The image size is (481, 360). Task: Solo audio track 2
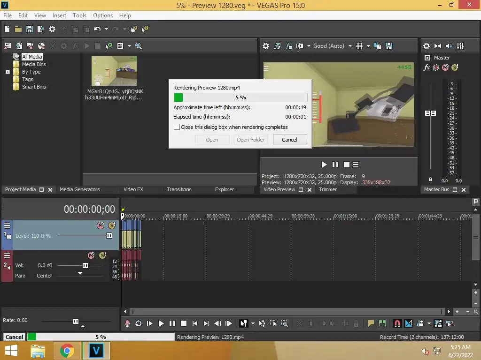coord(102,255)
